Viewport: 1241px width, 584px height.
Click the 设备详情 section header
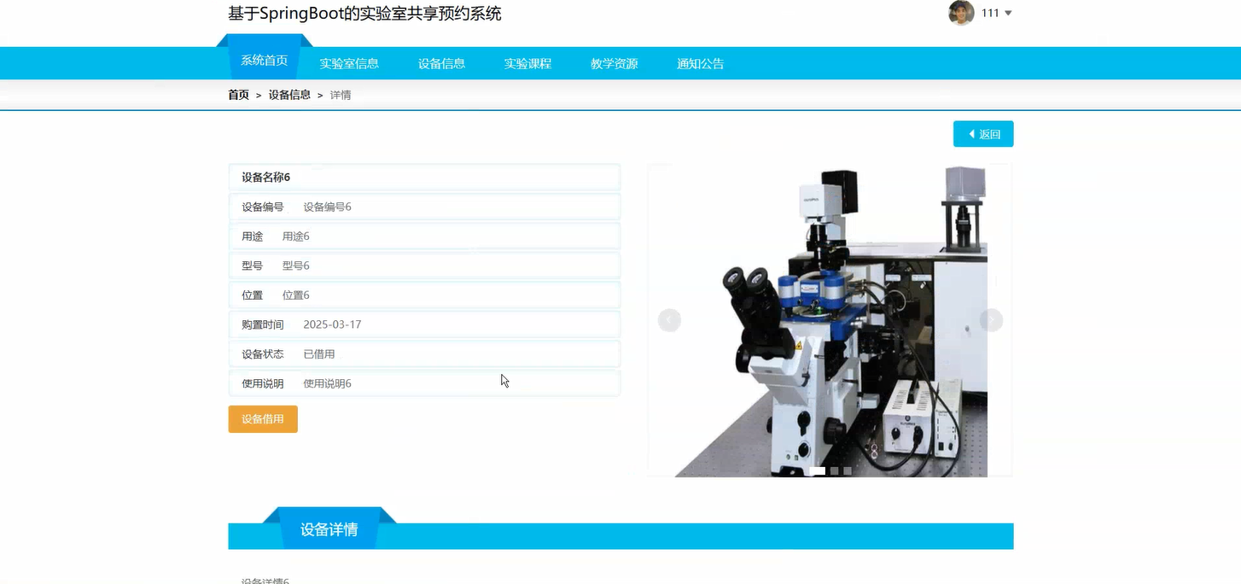coord(329,529)
